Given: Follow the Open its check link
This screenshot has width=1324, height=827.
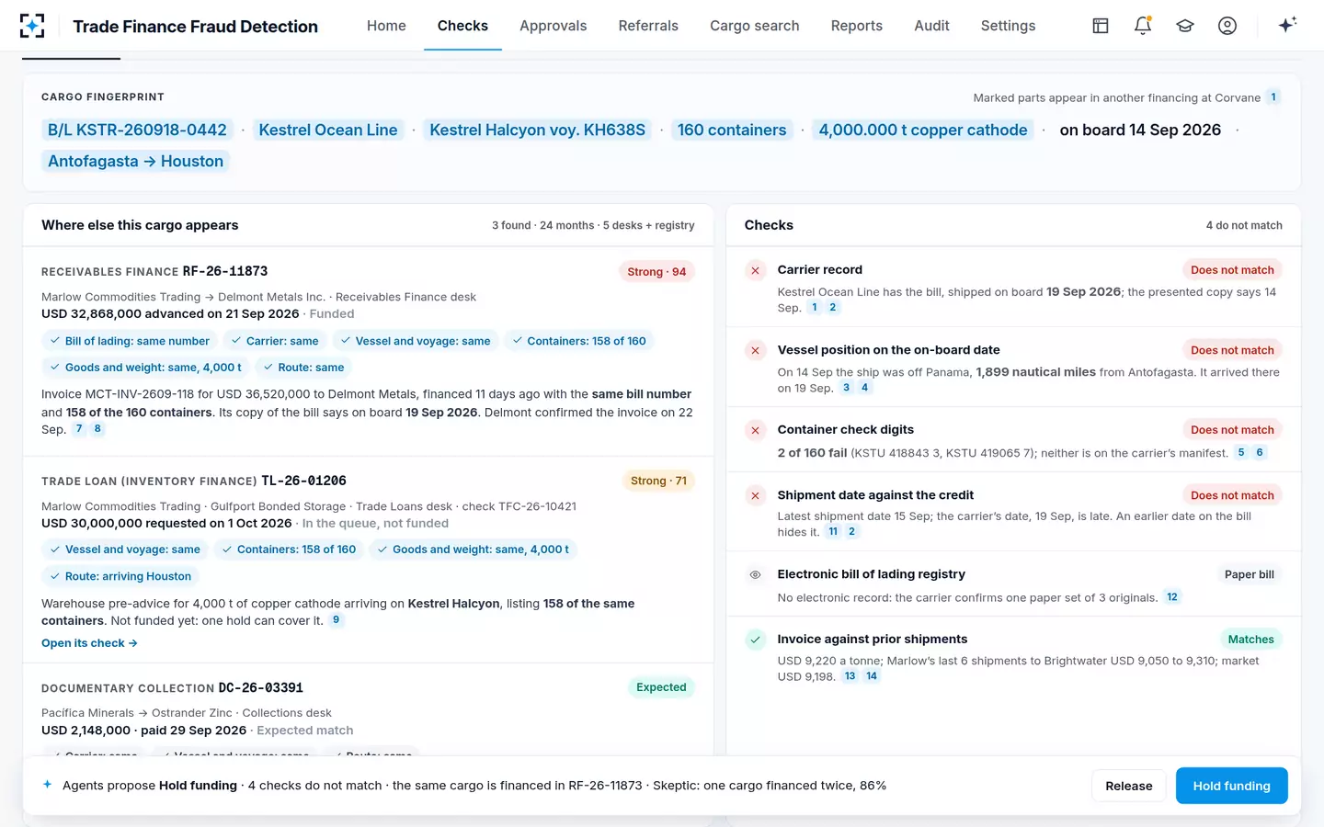Looking at the screenshot, I should pyautogui.click(x=89, y=643).
